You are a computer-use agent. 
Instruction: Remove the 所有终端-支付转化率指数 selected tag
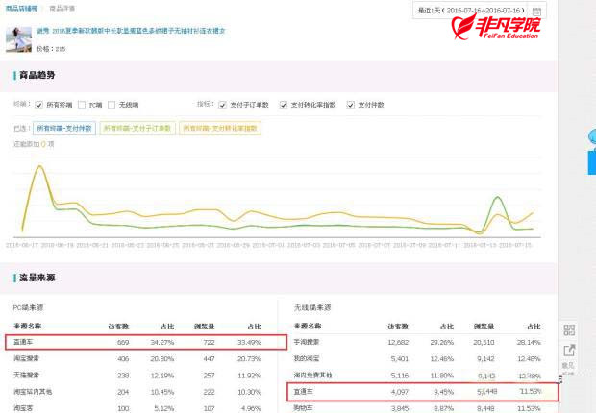(220, 128)
